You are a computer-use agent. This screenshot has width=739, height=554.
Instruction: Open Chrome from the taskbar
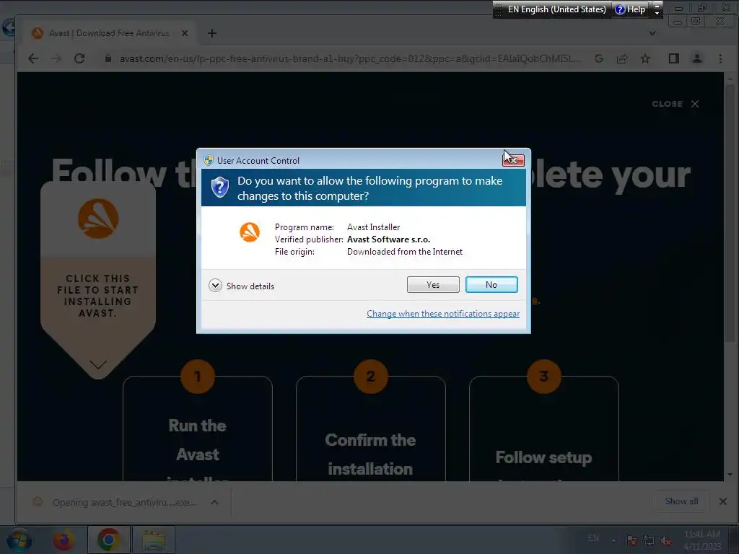click(108, 540)
